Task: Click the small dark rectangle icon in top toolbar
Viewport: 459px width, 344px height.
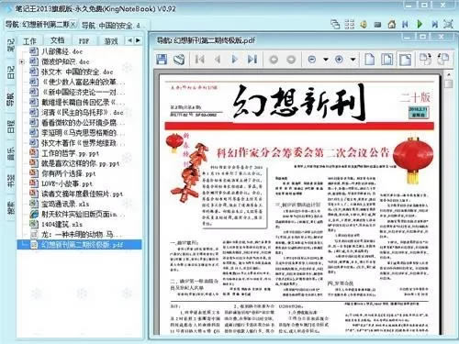Action: tap(377, 24)
